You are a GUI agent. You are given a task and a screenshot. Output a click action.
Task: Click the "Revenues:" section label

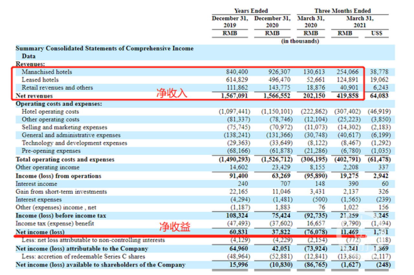[30, 64]
